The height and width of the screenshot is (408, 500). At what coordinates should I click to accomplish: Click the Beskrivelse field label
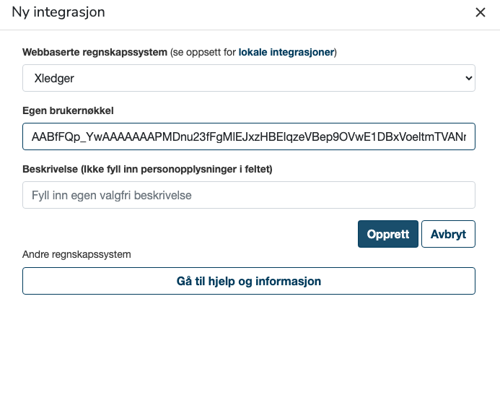[147, 169]
